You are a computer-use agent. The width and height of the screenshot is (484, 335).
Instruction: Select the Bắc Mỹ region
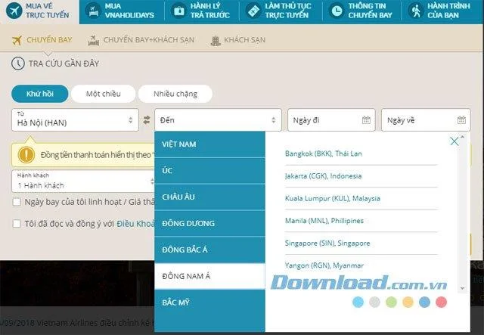click(x=210, y=302)
